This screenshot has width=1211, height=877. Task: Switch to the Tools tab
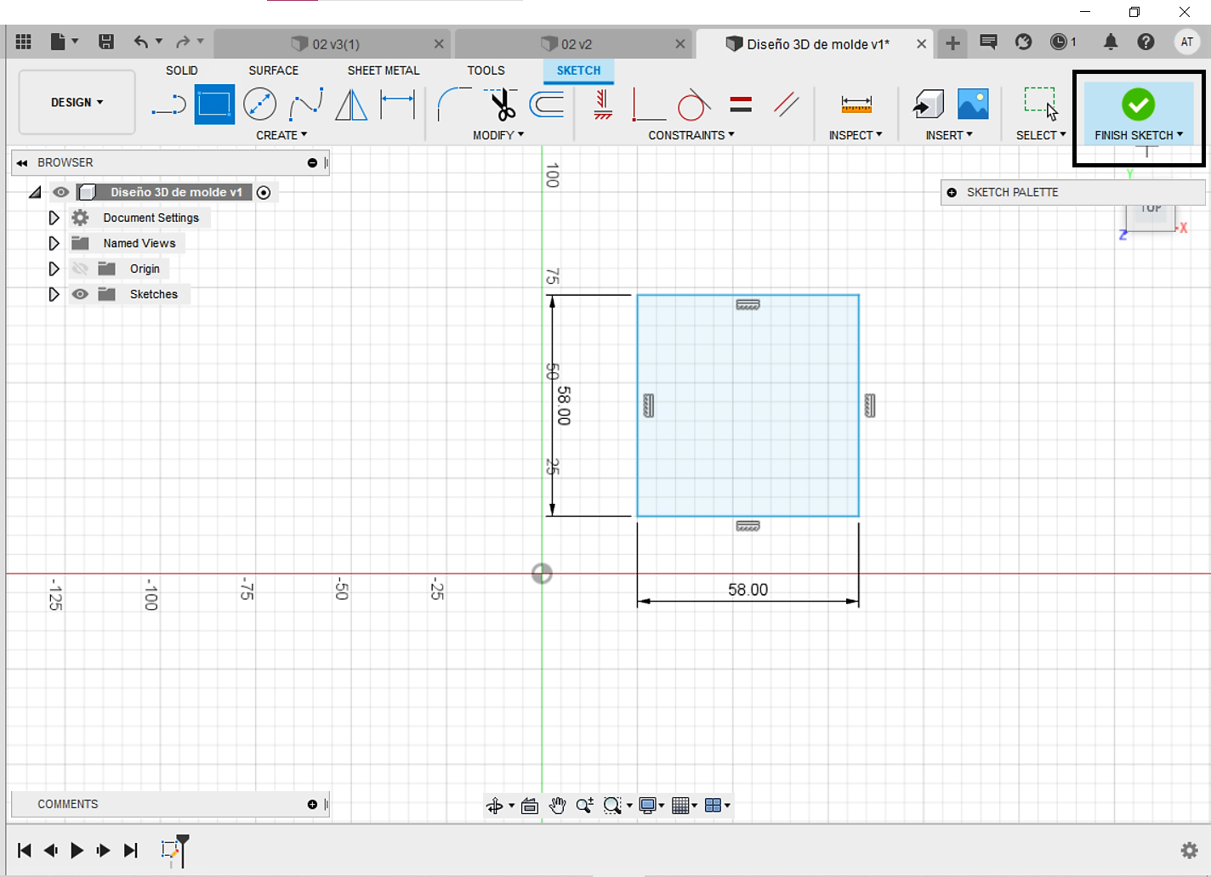486,71
